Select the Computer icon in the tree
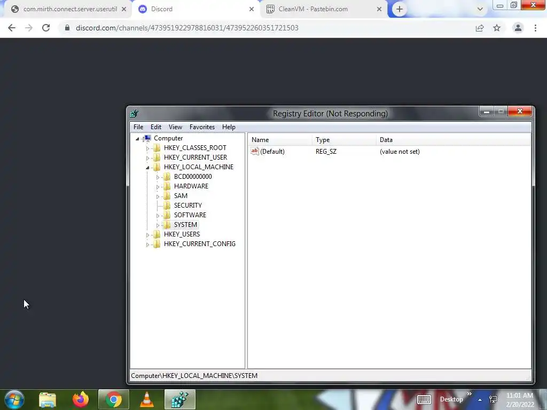The height and width of the screenshot is (410, 547). [x=147, y=138]
